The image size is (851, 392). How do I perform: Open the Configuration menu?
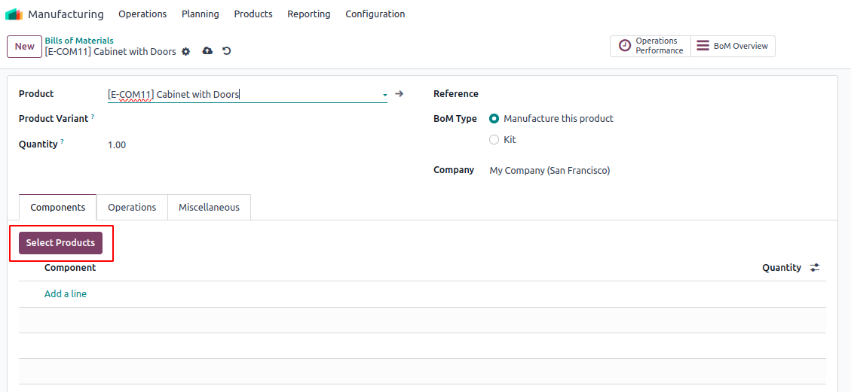375,14
